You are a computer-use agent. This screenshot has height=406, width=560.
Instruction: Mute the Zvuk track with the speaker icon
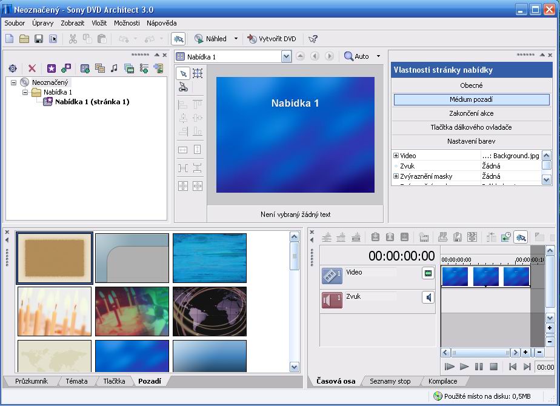[429, 298]
